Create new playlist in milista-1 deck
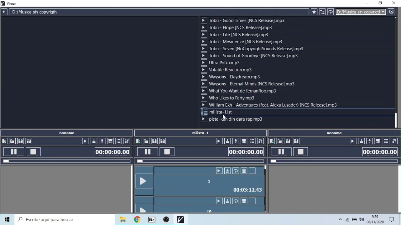Image resolution: width=401 pixels, height=225 pixels. pos(138,141)
